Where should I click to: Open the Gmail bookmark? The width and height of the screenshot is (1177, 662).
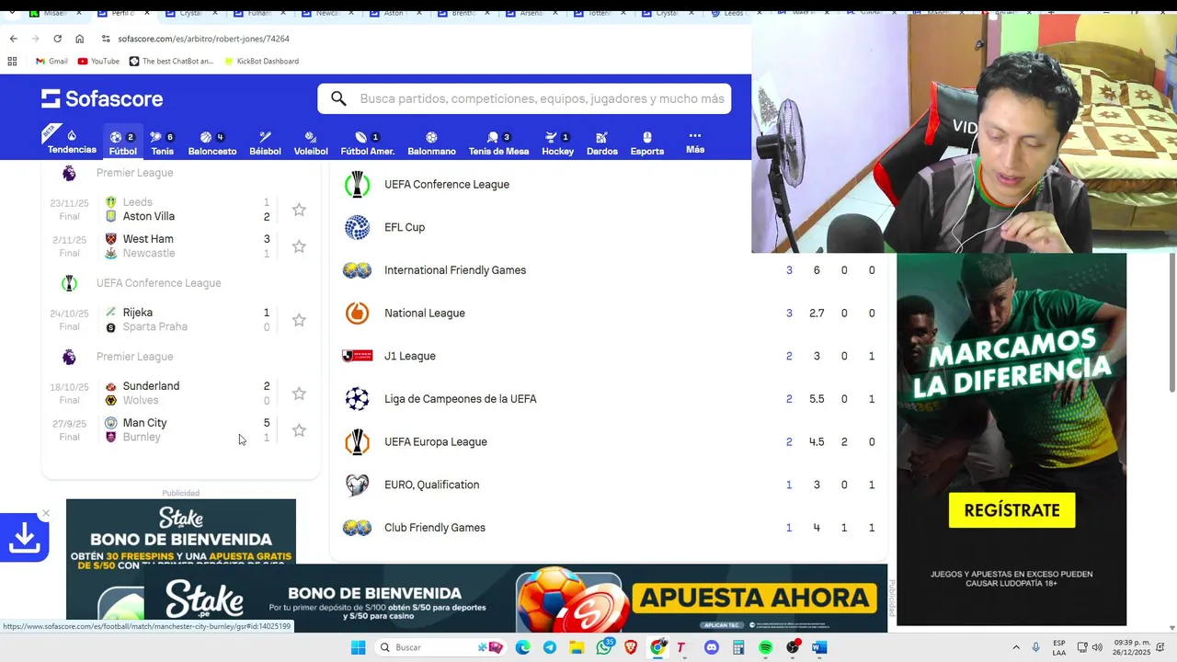(51, 62)
